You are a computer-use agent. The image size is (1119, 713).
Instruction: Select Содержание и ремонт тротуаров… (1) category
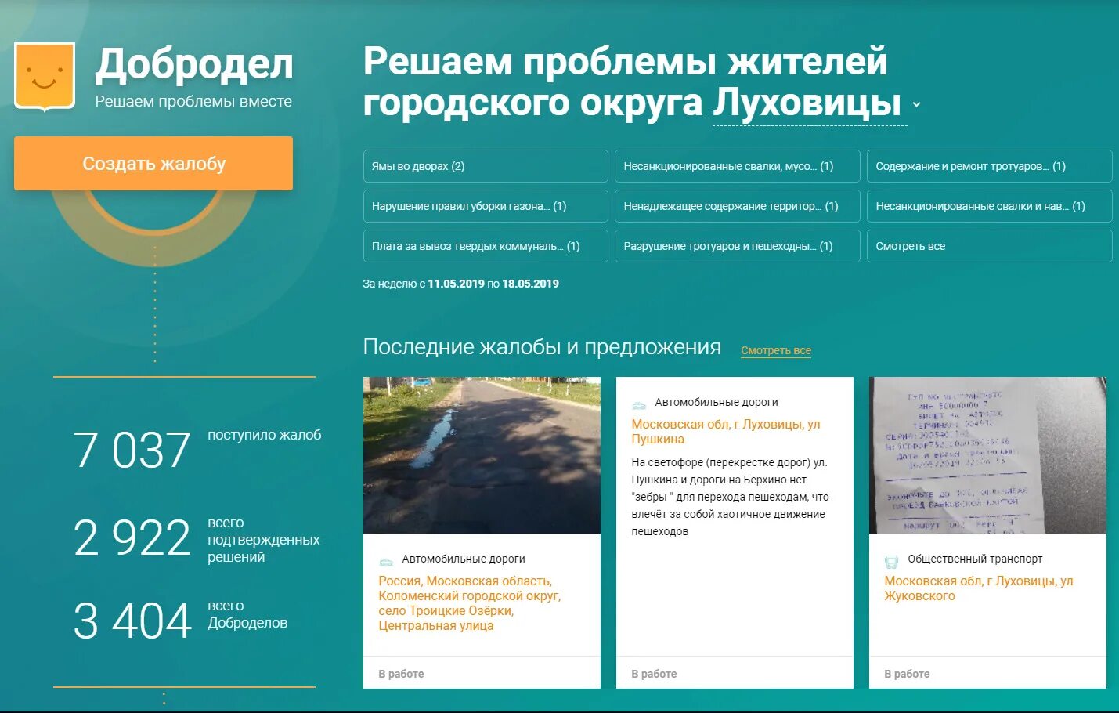pos(990,166)
